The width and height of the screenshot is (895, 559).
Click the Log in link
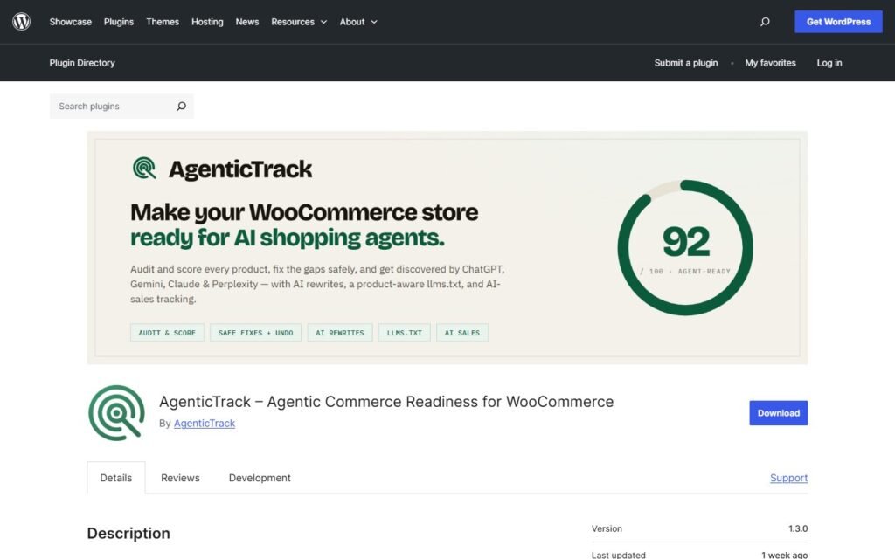click(829, 63)
